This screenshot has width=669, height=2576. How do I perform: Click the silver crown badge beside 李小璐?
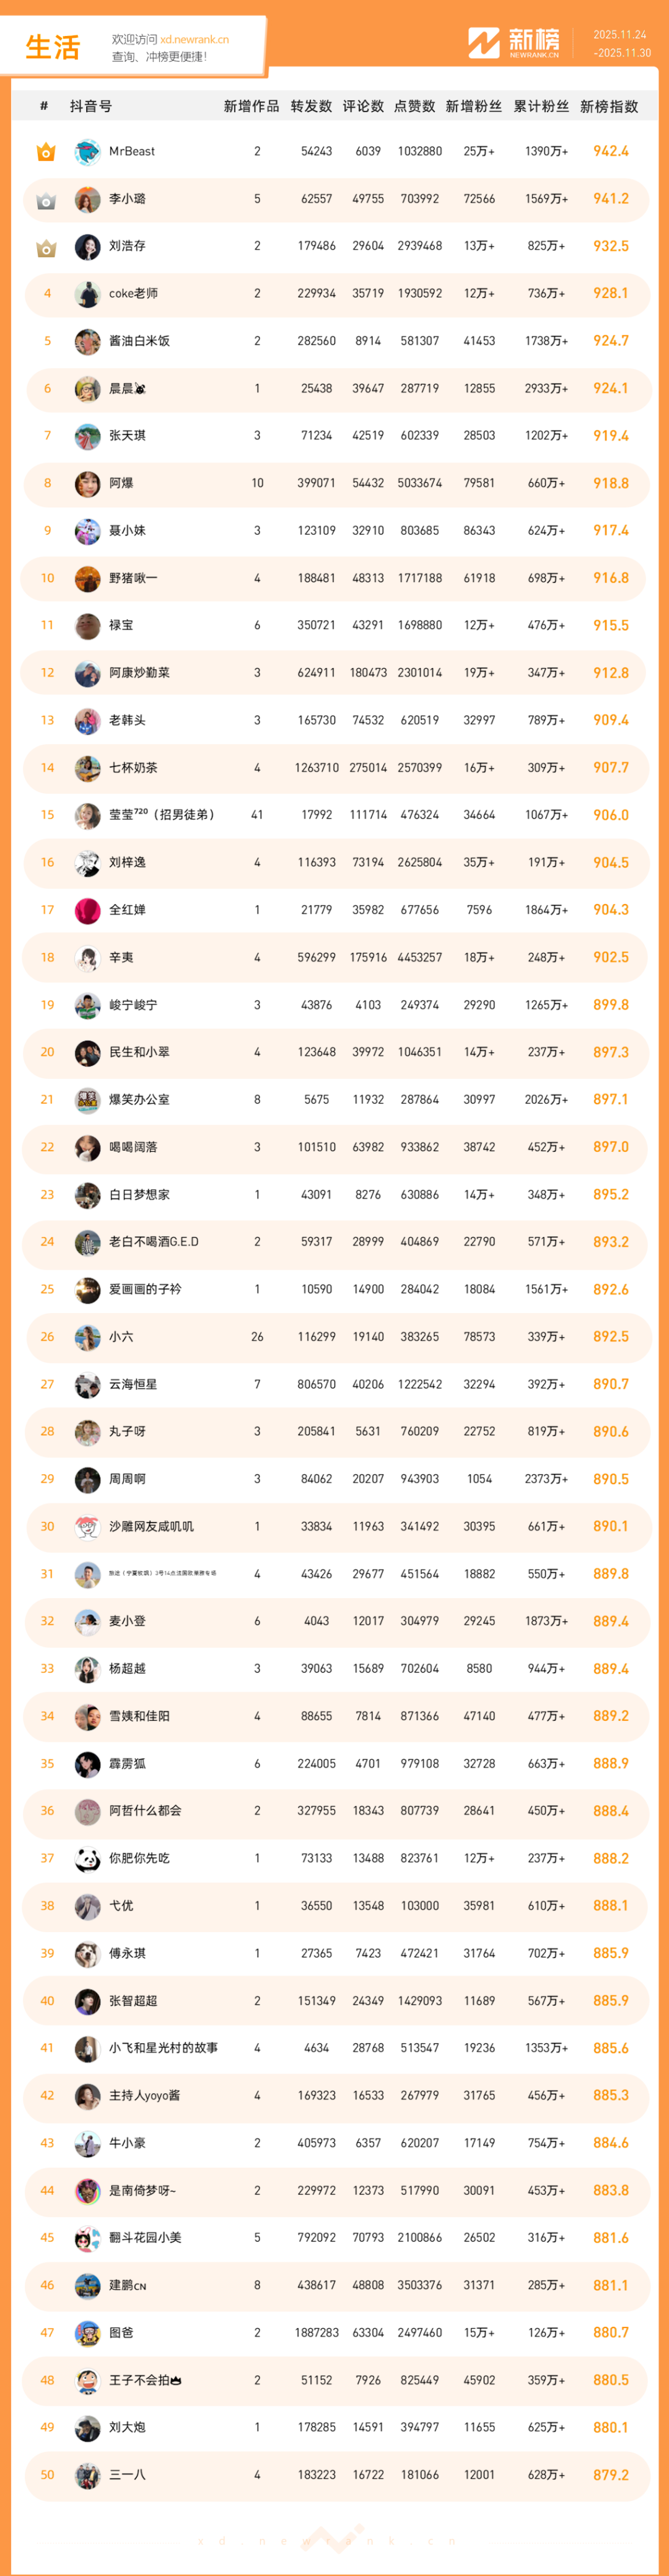(46, 200)
